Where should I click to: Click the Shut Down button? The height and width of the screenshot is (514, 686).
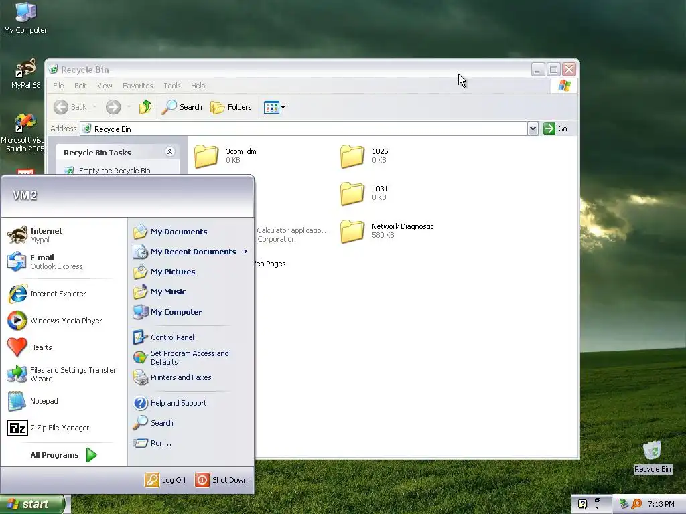[221, 480]
